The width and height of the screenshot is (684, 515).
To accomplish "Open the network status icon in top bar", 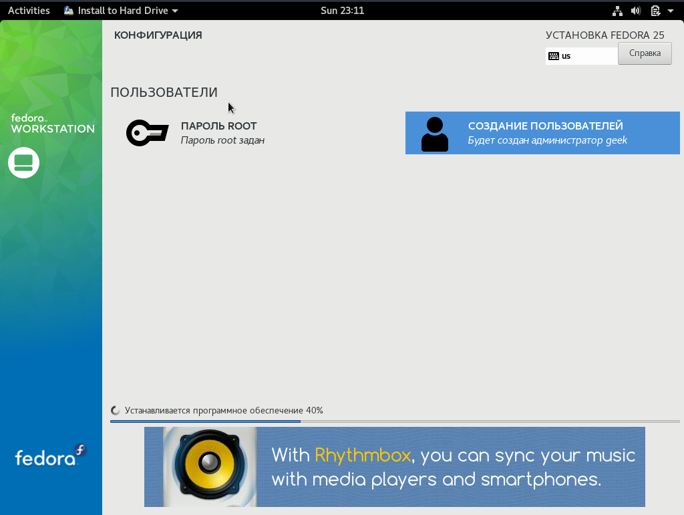I will 617,11.
